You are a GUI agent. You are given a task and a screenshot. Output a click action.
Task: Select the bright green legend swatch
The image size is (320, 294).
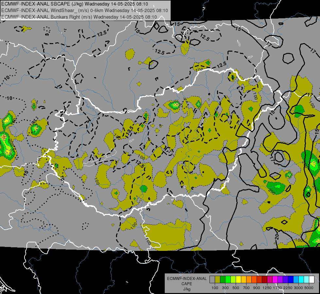tap(228, 279)
